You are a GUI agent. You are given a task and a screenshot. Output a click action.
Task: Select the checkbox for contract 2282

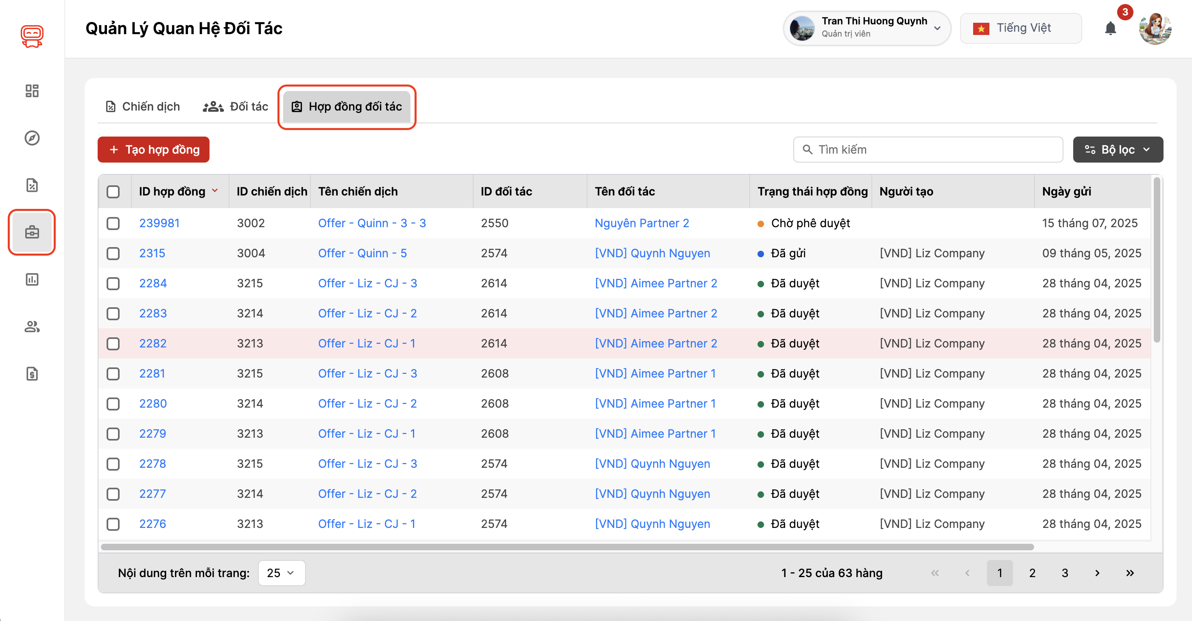[113, 343]
